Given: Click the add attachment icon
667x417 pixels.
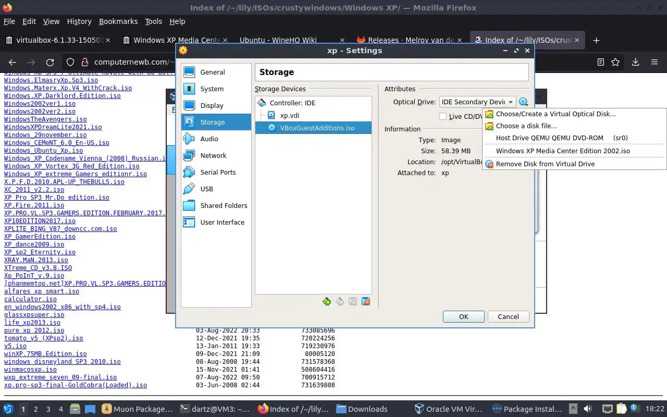Looking at the screenshot, I should 353,301.
